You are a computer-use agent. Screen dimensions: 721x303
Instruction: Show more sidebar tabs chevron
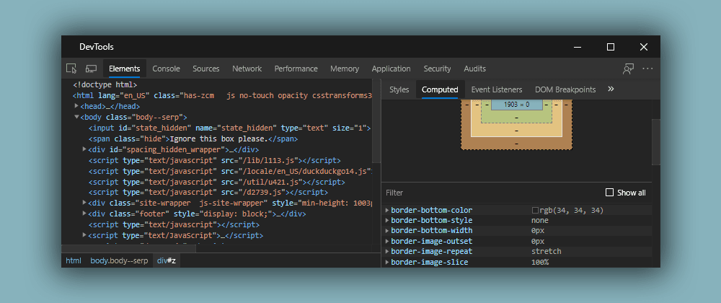[611, 89]
